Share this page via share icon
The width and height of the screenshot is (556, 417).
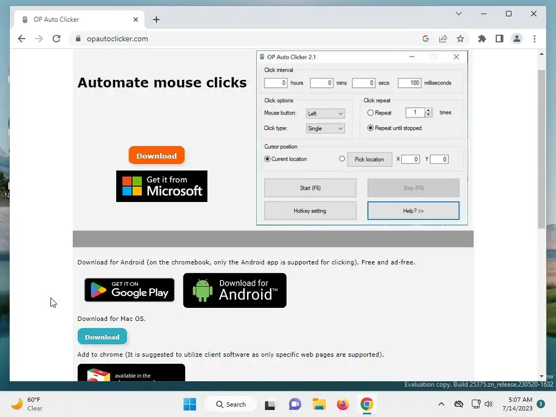pyautogui.click(x=443, y=39)
